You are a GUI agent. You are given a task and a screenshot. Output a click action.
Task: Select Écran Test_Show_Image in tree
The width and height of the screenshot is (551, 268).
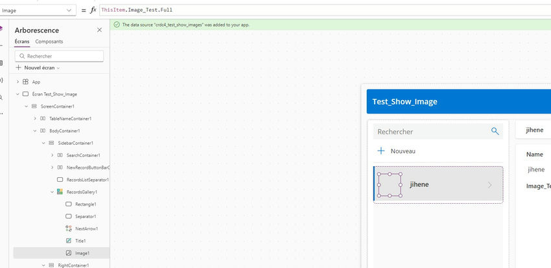[x=54, y=94]
